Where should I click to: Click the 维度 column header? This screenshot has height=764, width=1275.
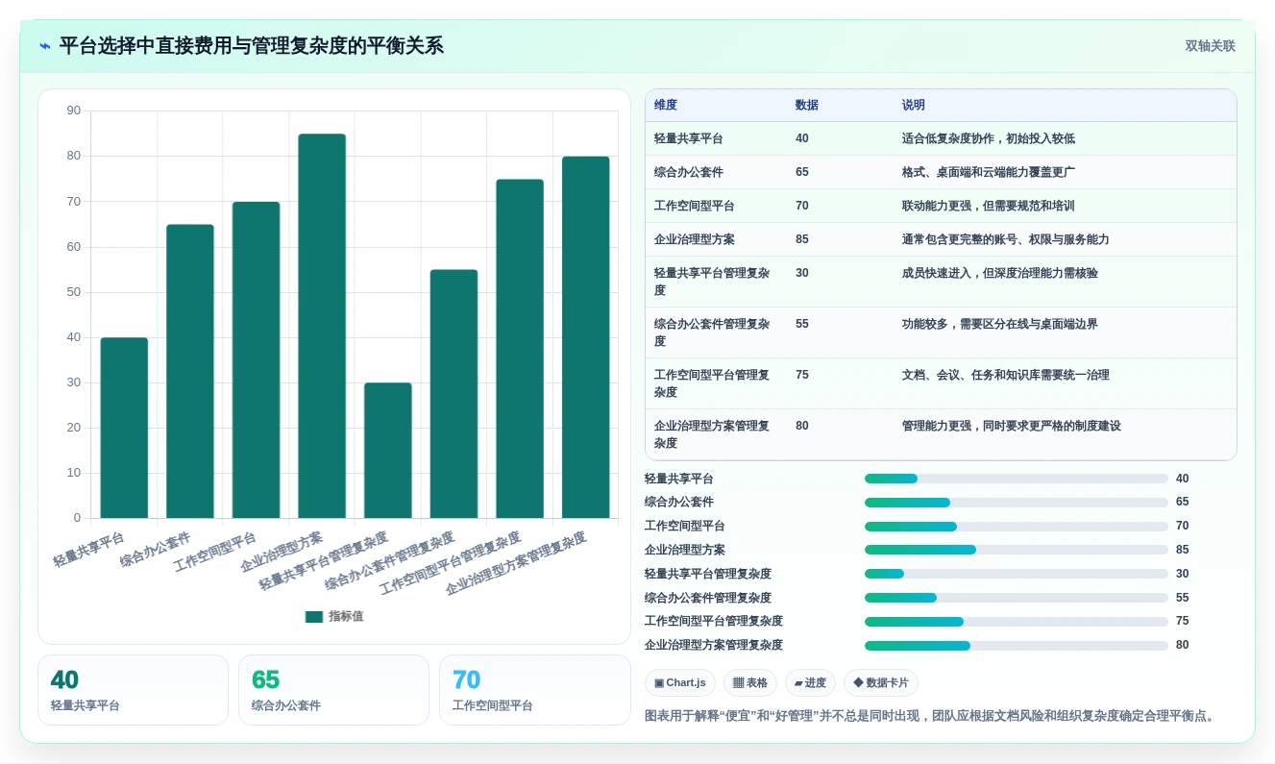[666, 106]
